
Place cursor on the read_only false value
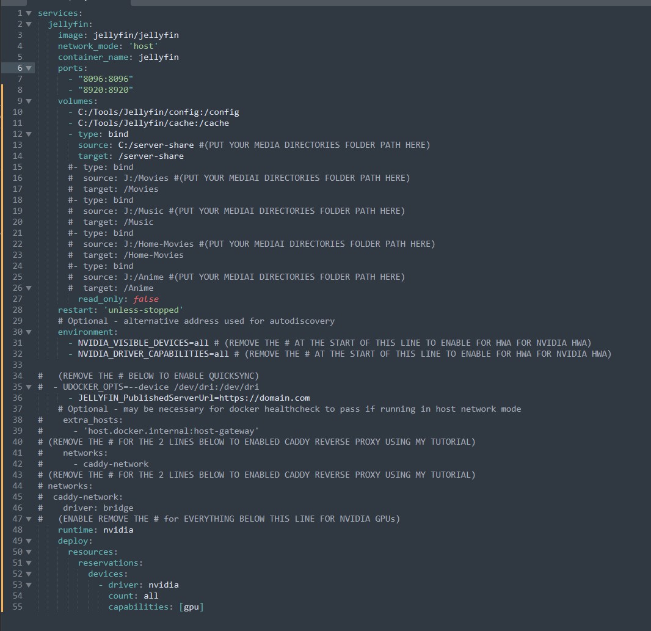coord(145,299)
